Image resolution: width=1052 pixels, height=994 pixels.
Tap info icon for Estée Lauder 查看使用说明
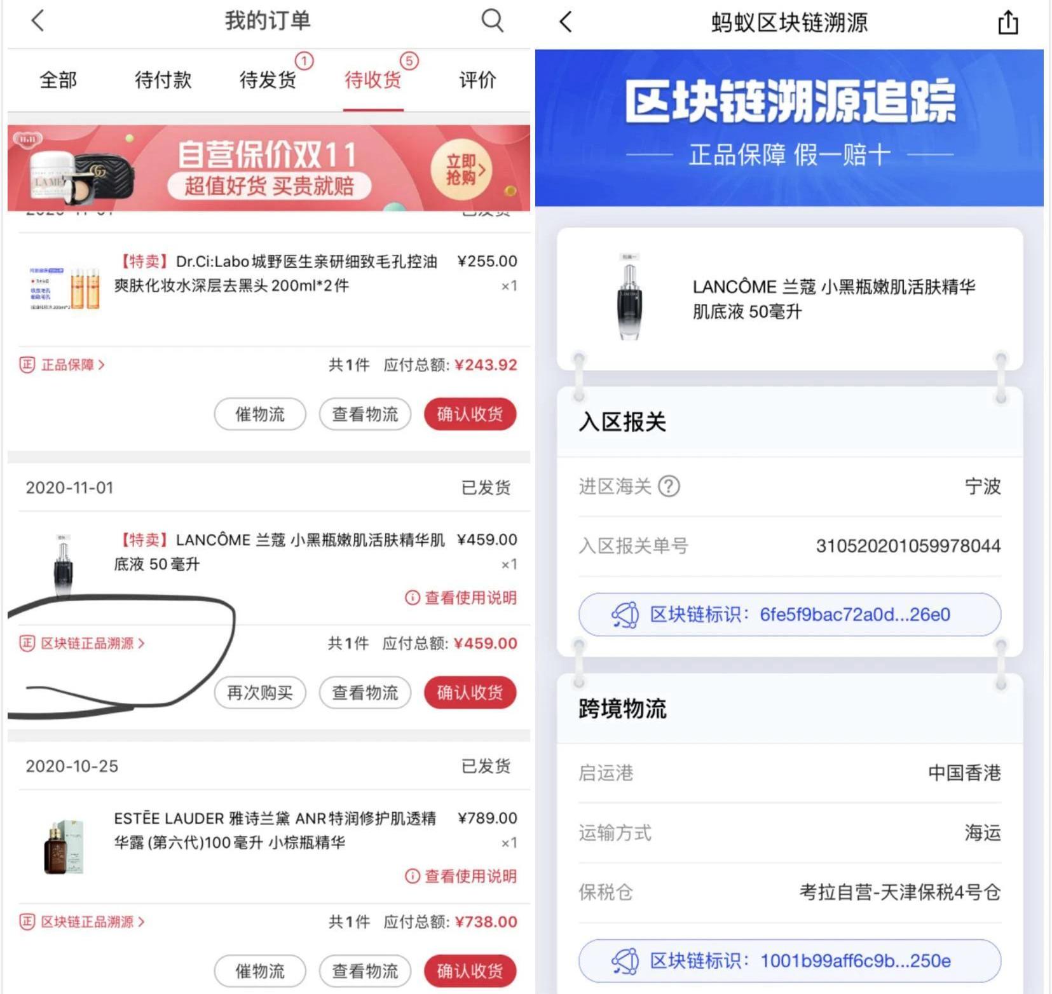pyautogui.click(x=412, y=876)
